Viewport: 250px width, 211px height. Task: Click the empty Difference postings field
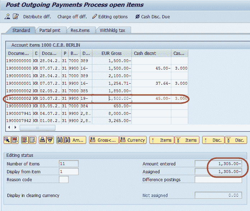coord(218,179)
